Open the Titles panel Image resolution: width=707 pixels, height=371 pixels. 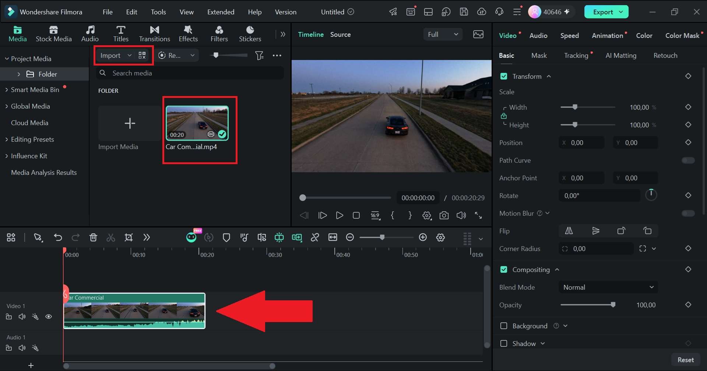(121, 34)
